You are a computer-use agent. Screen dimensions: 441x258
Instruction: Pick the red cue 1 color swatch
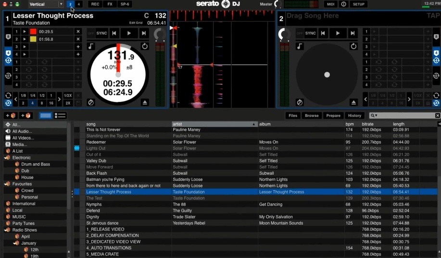pyautogui.click(x=33, y=31)
